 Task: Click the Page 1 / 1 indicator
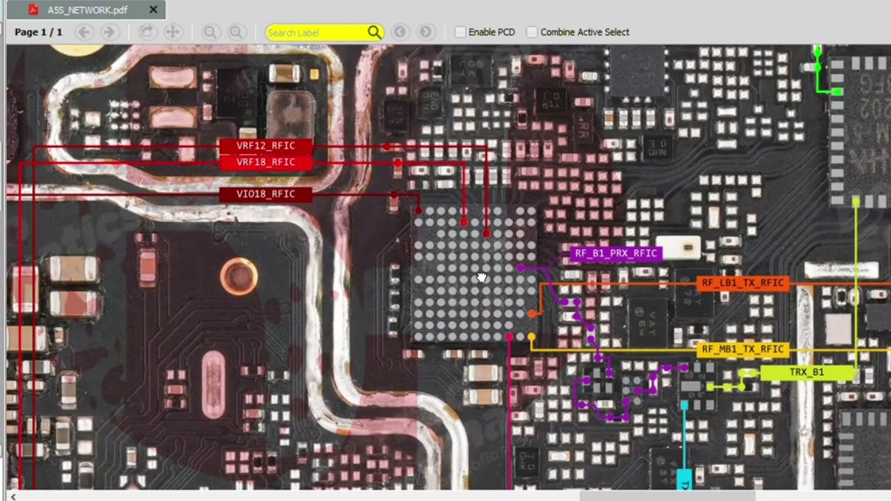[x=38, y=32]
